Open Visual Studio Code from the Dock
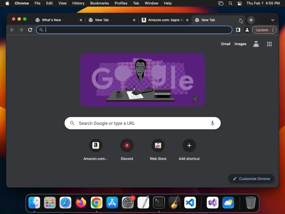 pyautogui.click(x=190, y=203)
